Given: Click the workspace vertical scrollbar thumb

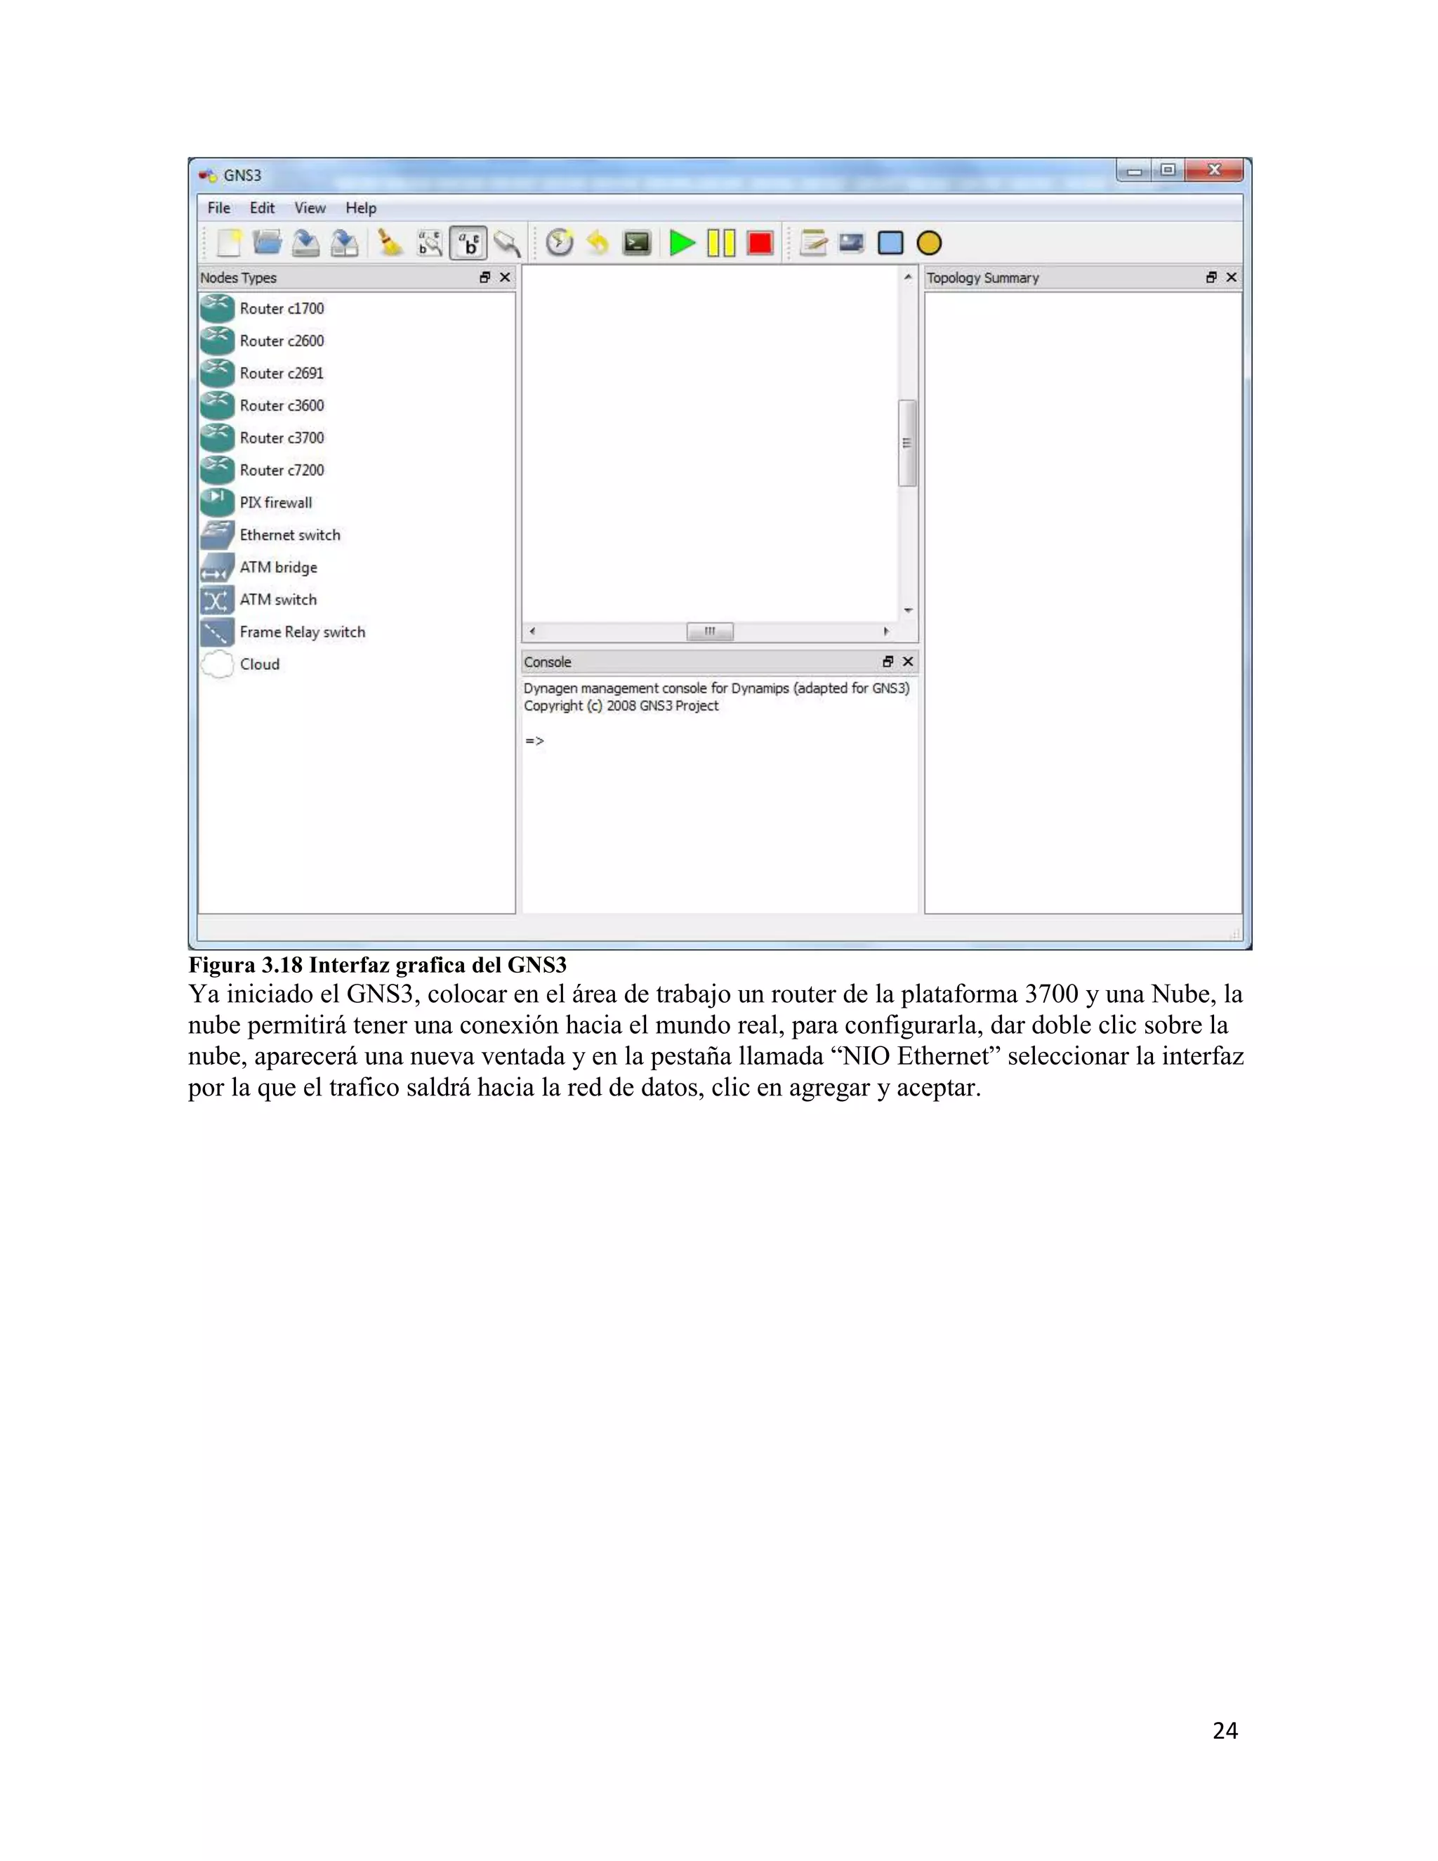Looking at the screenshot, I should coord(907,443).
